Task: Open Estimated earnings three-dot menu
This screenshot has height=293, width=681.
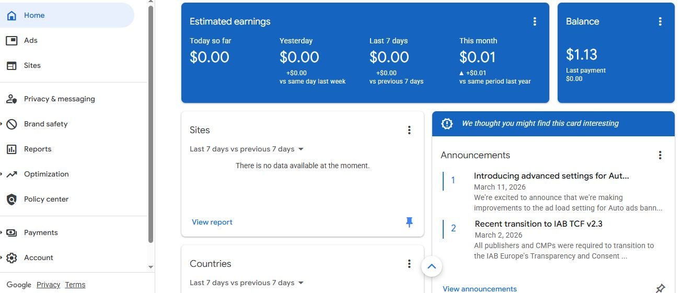Action: coord(535,21)
